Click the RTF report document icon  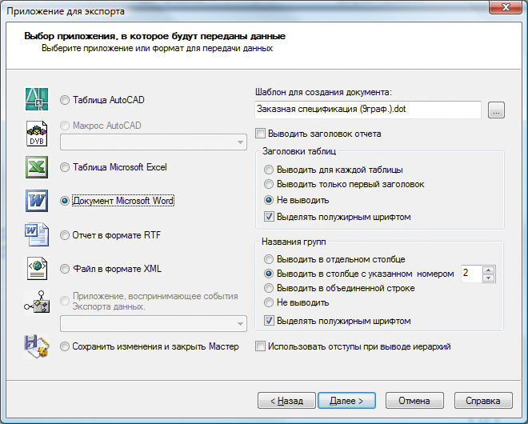click(x=38, y=235)
